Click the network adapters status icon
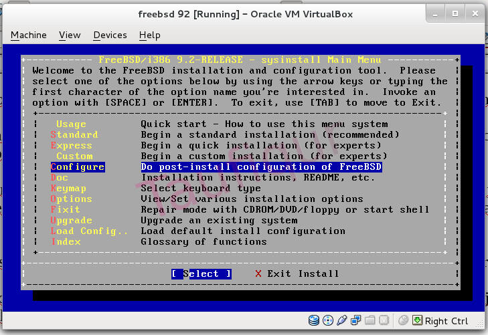 [355, 320]
